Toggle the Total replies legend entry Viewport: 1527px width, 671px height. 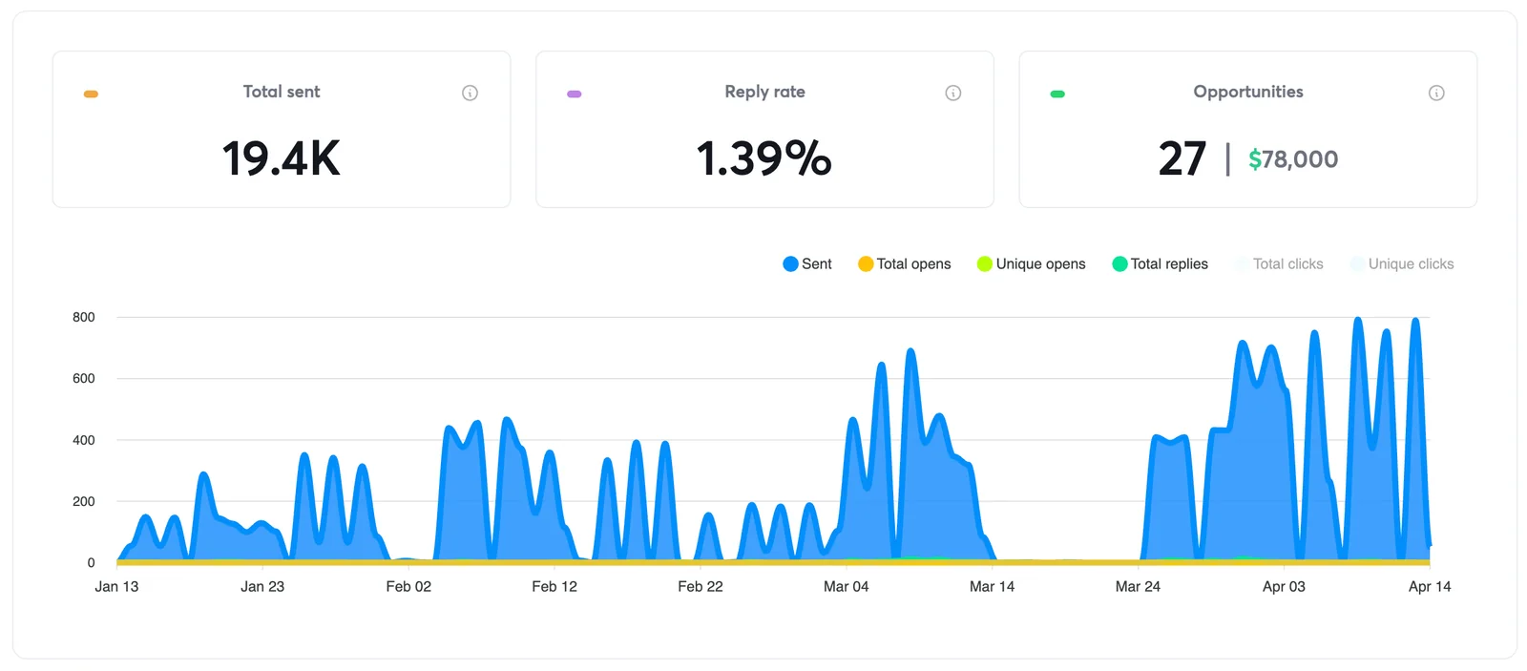pyautogui.click(x=1160, y=264)
